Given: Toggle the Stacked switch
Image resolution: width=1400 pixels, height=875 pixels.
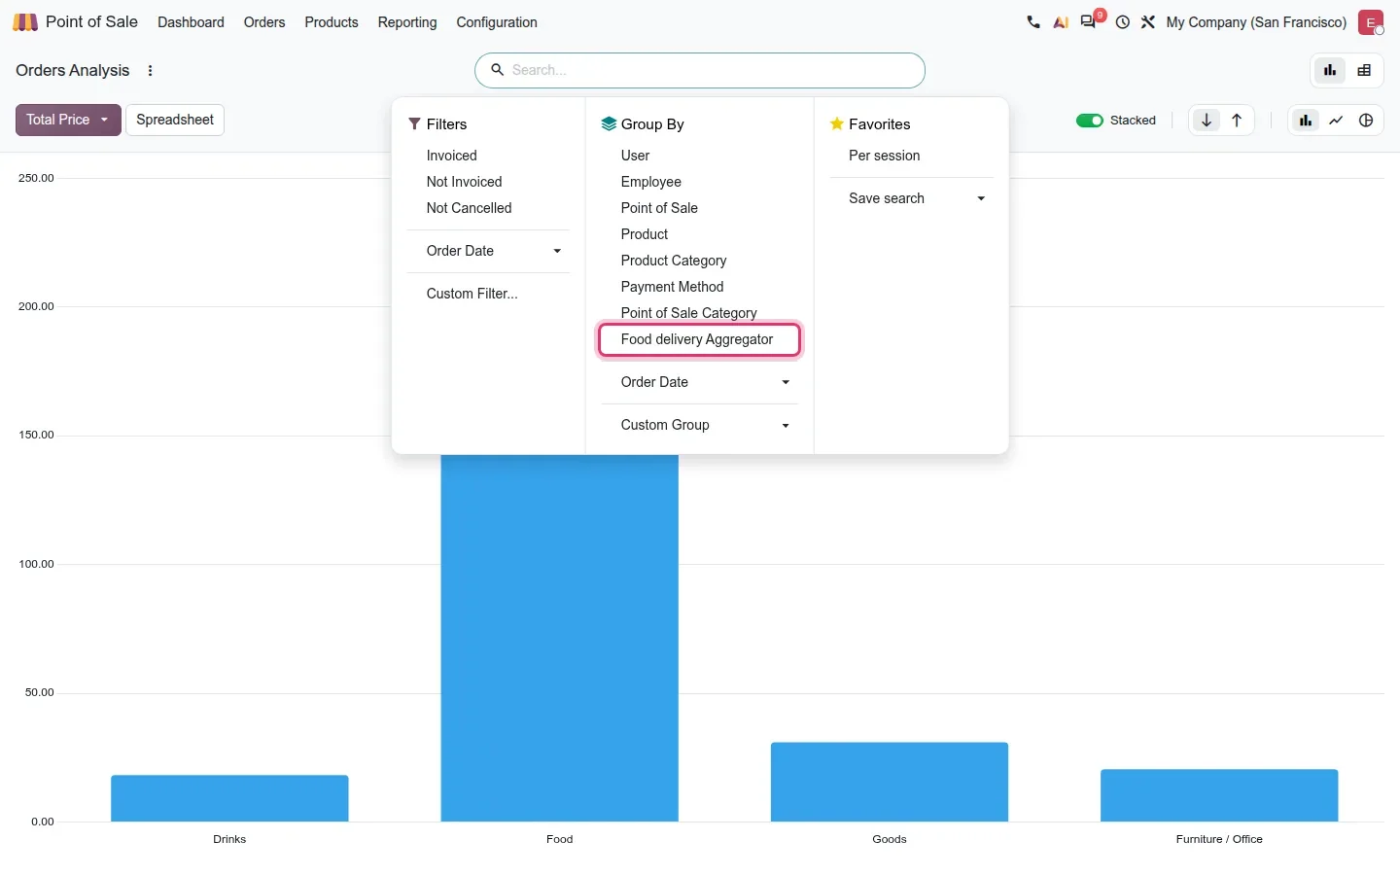Looking at the screenshot, I should (1090, 121).
